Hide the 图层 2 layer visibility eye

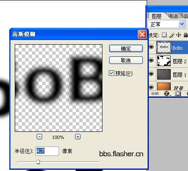151,61
